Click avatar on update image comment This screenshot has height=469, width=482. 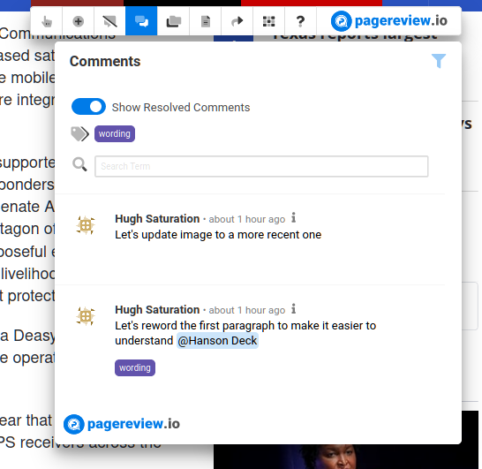(x=86, y=225)
